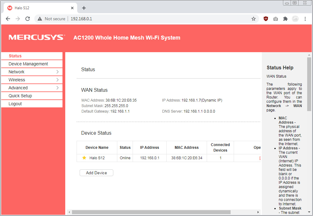Click the Not secure warning icon

click(x=40, y=19)
